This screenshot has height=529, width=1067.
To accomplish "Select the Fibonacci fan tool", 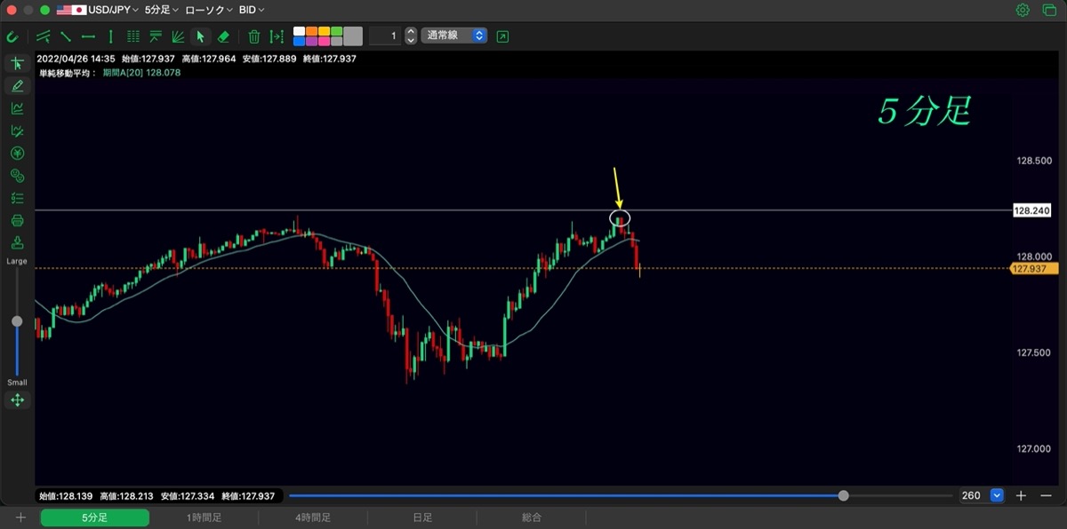I will [x=178, y=37].
